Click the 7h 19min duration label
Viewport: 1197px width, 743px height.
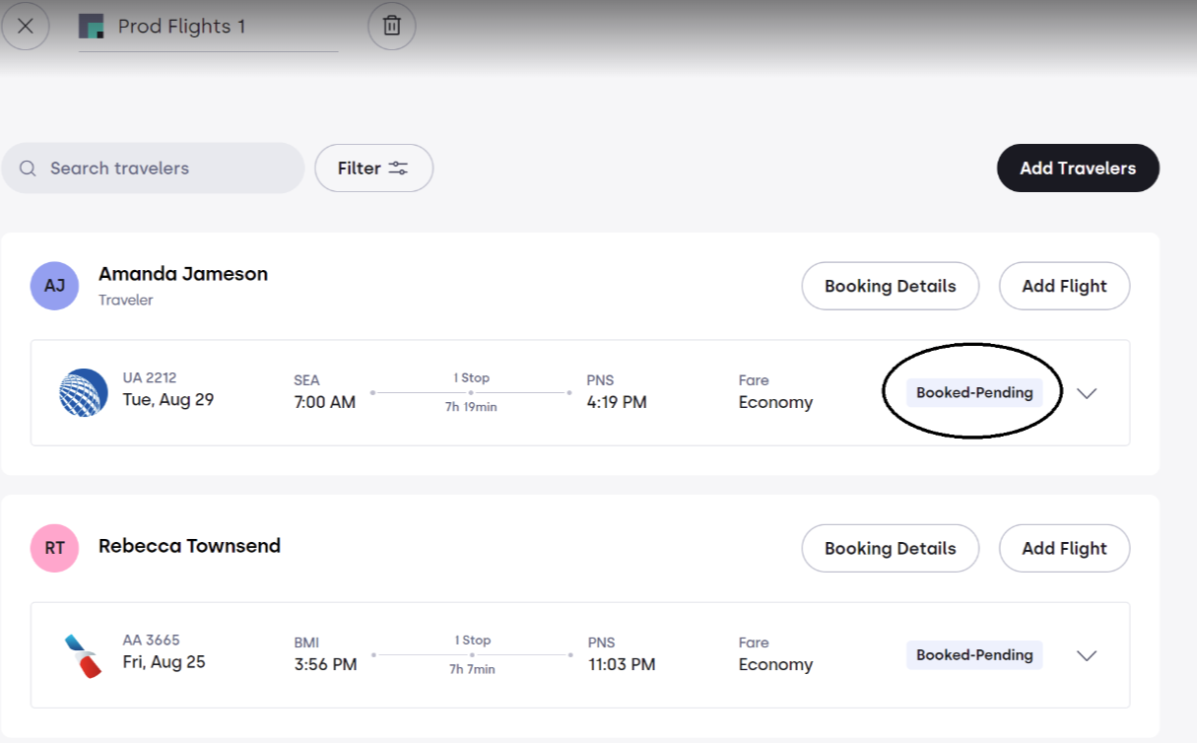[x=471, y=407]
